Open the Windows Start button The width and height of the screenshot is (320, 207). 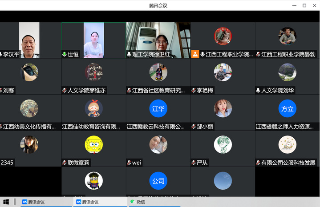[x=6, y=202]
